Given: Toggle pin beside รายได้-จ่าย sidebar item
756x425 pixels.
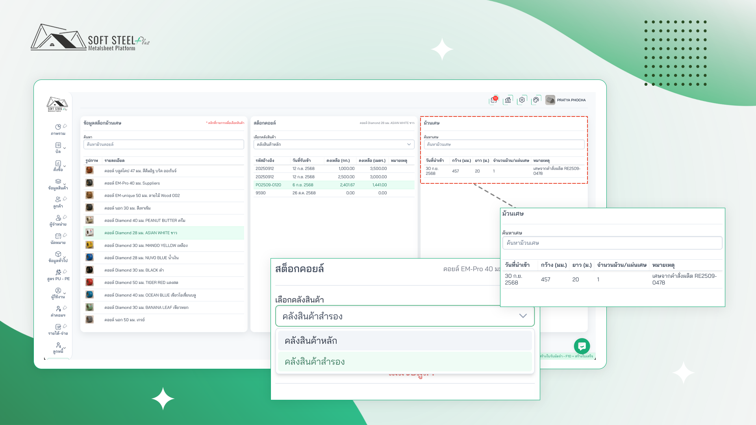Looking at the screenshot, I should point(65,326).
